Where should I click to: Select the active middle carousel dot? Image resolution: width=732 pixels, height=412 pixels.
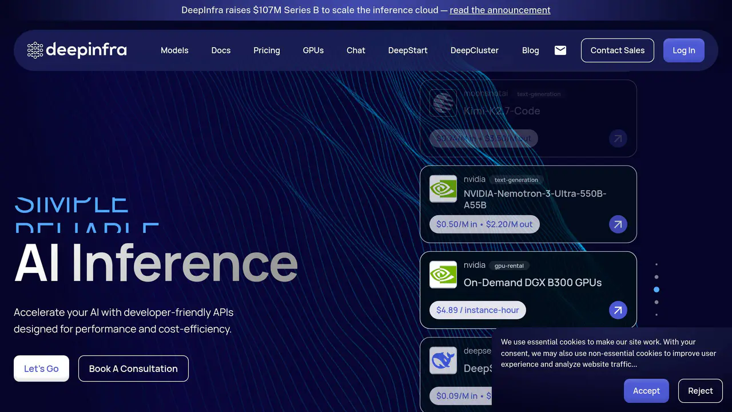(657, 290)
